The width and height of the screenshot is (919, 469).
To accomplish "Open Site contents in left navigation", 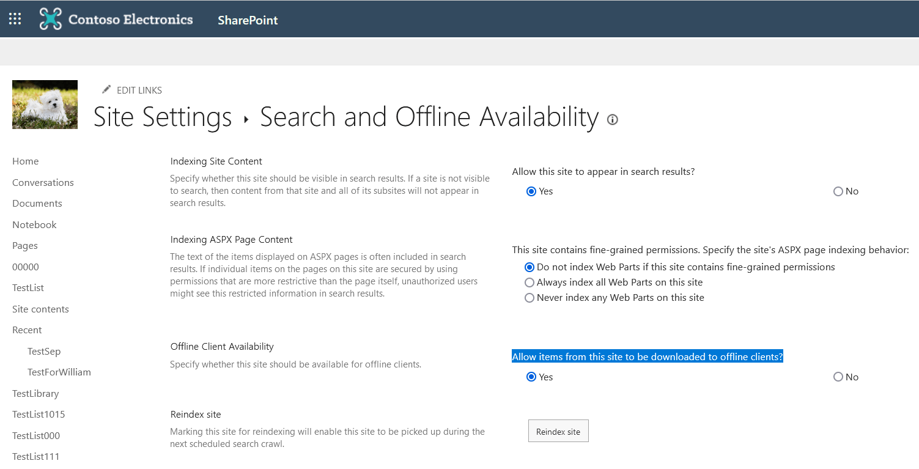I will tap(40, 309).
